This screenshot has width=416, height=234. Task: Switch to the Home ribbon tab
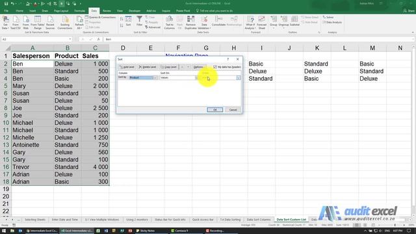pyautogui.click(x=19, y=11)
